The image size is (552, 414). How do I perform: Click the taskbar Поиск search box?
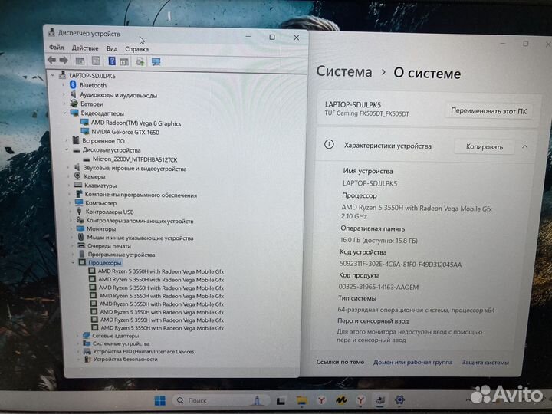[220, 400]
